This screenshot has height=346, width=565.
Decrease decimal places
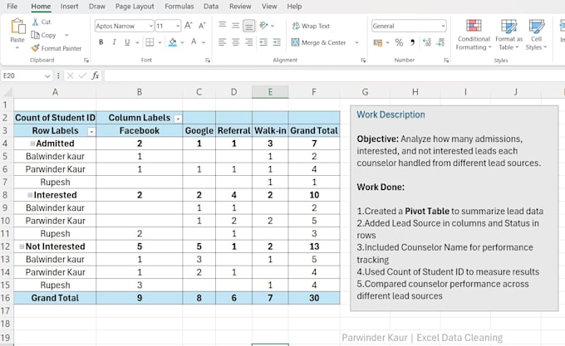click(x=440, y=42)
